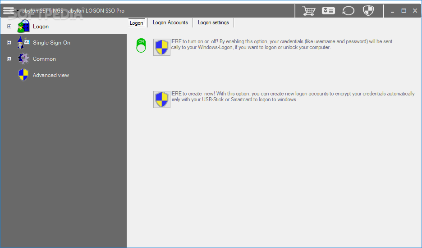The width and height of the screenshot is (422, 248).
Task: Switch to the Logon tab
Action: pos(137,23)
